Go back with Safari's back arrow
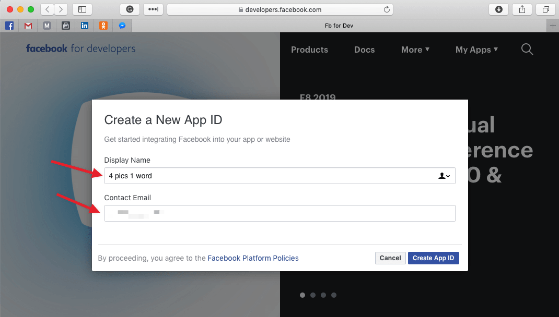Image resolution: width=559 pixels, height=317 pixels. [x=48, y=9]
